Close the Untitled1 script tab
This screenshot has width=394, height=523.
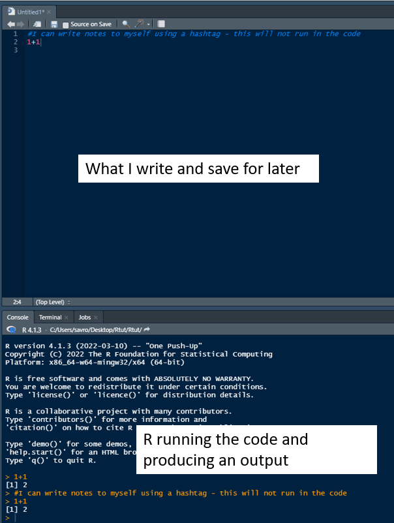coord(49,12)
